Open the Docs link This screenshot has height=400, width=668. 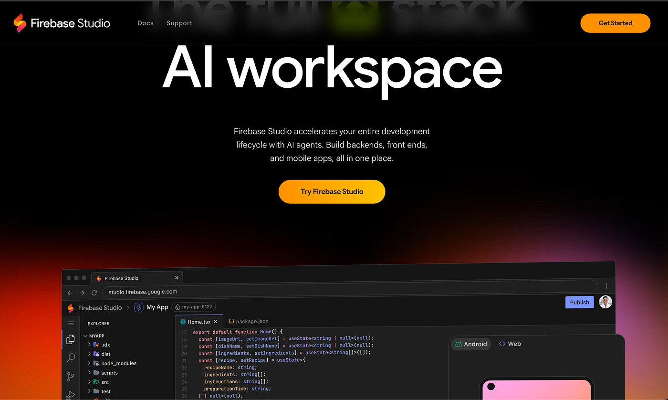click(x=146, y=23)
